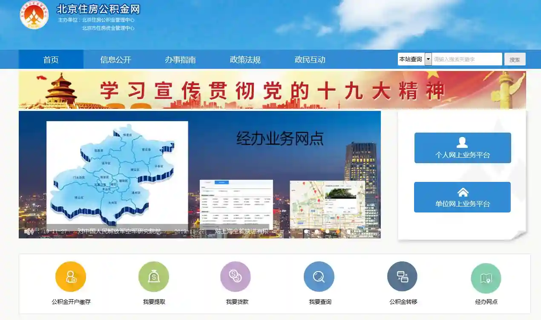
Task: Click the 搜索 search button
Action: (515, 59)
